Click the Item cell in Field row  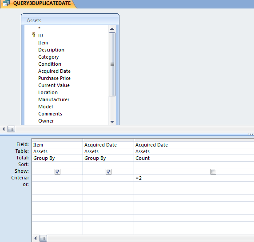57,145
